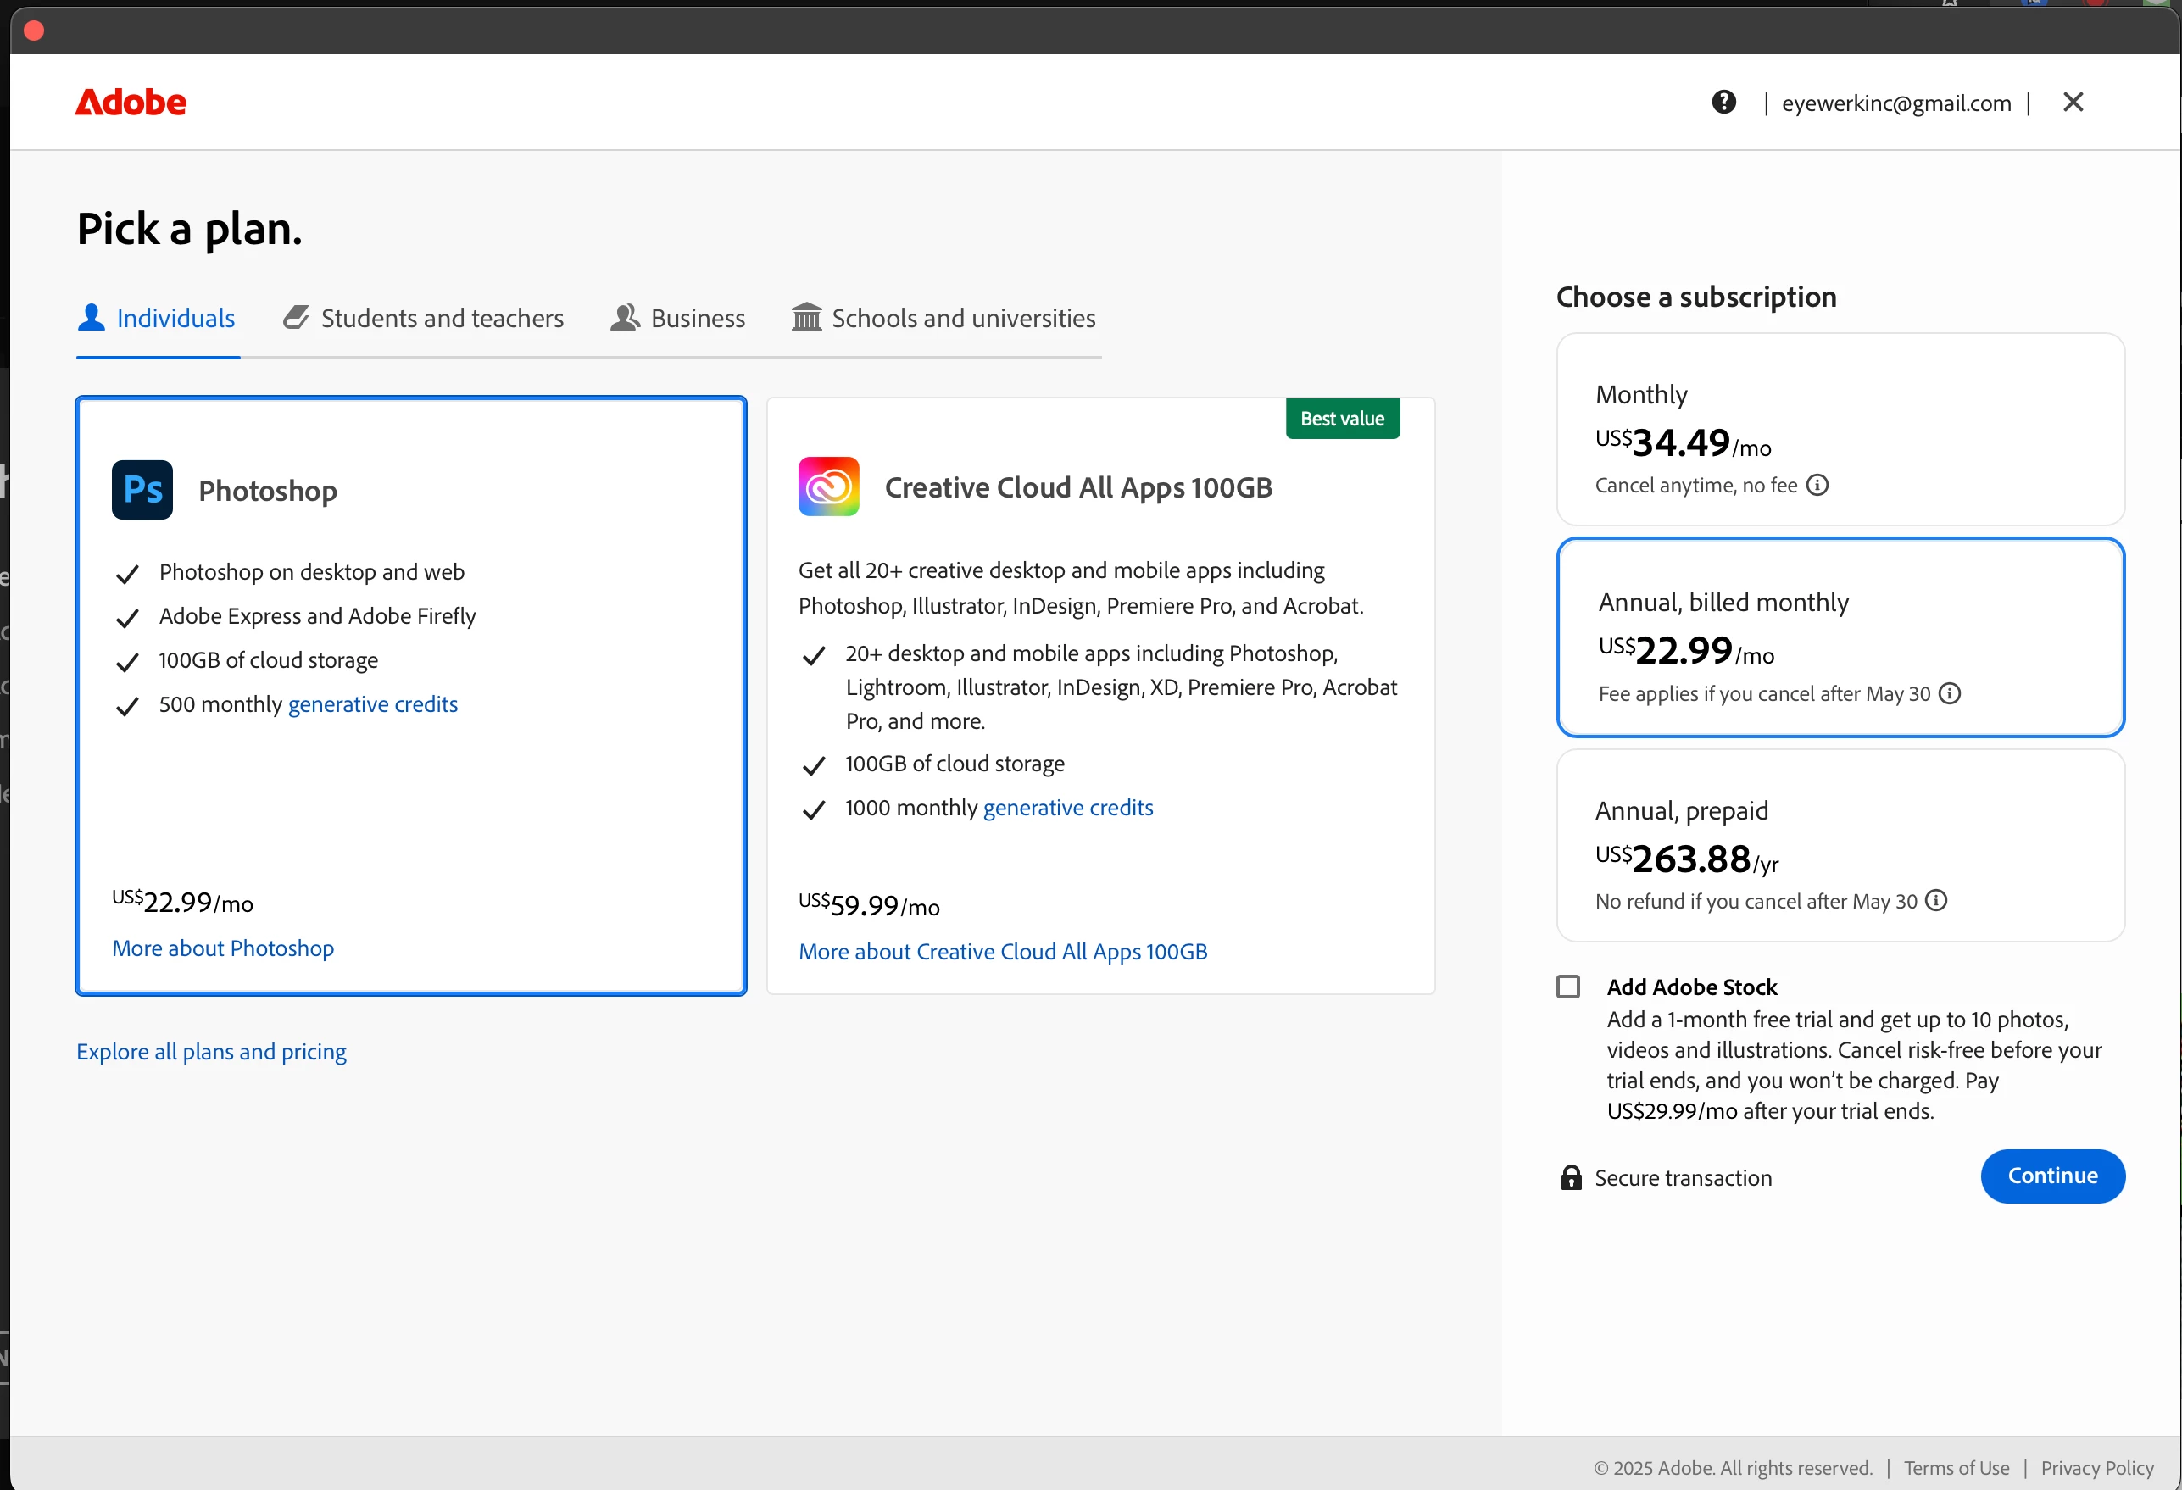Click info icon next to Fee applies text
2182x1490 pixels.
click(1950, 693)
